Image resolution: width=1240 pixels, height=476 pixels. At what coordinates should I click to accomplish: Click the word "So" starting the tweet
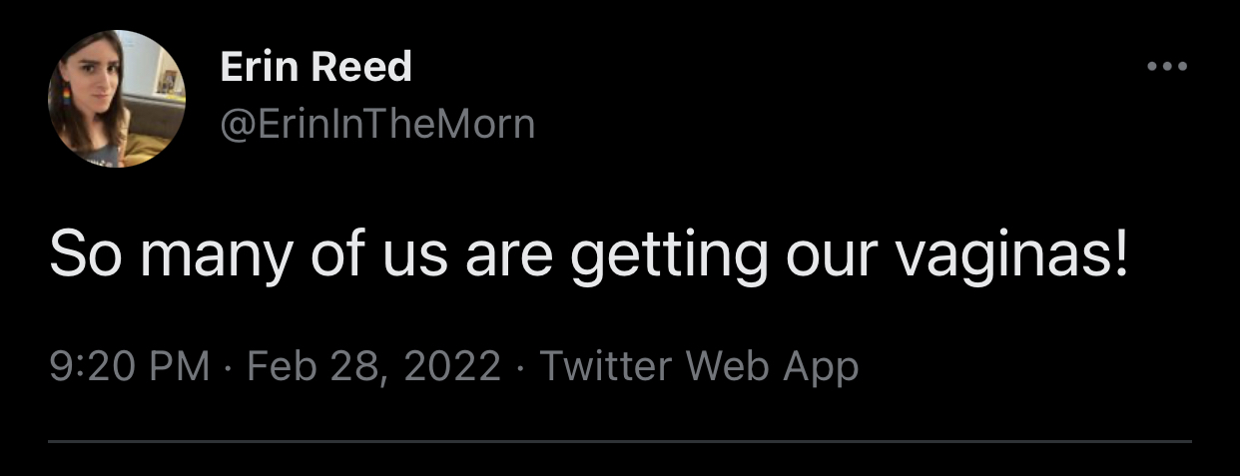[84, 254]
